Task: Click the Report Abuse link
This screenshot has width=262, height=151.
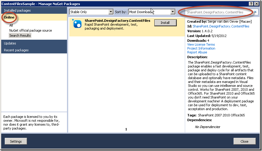Action: (x=197, y=52)
